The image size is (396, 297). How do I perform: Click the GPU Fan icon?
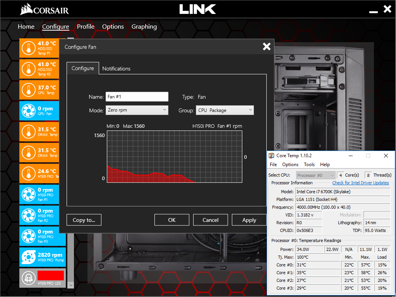pyautogui.click(x=28, y=111)
